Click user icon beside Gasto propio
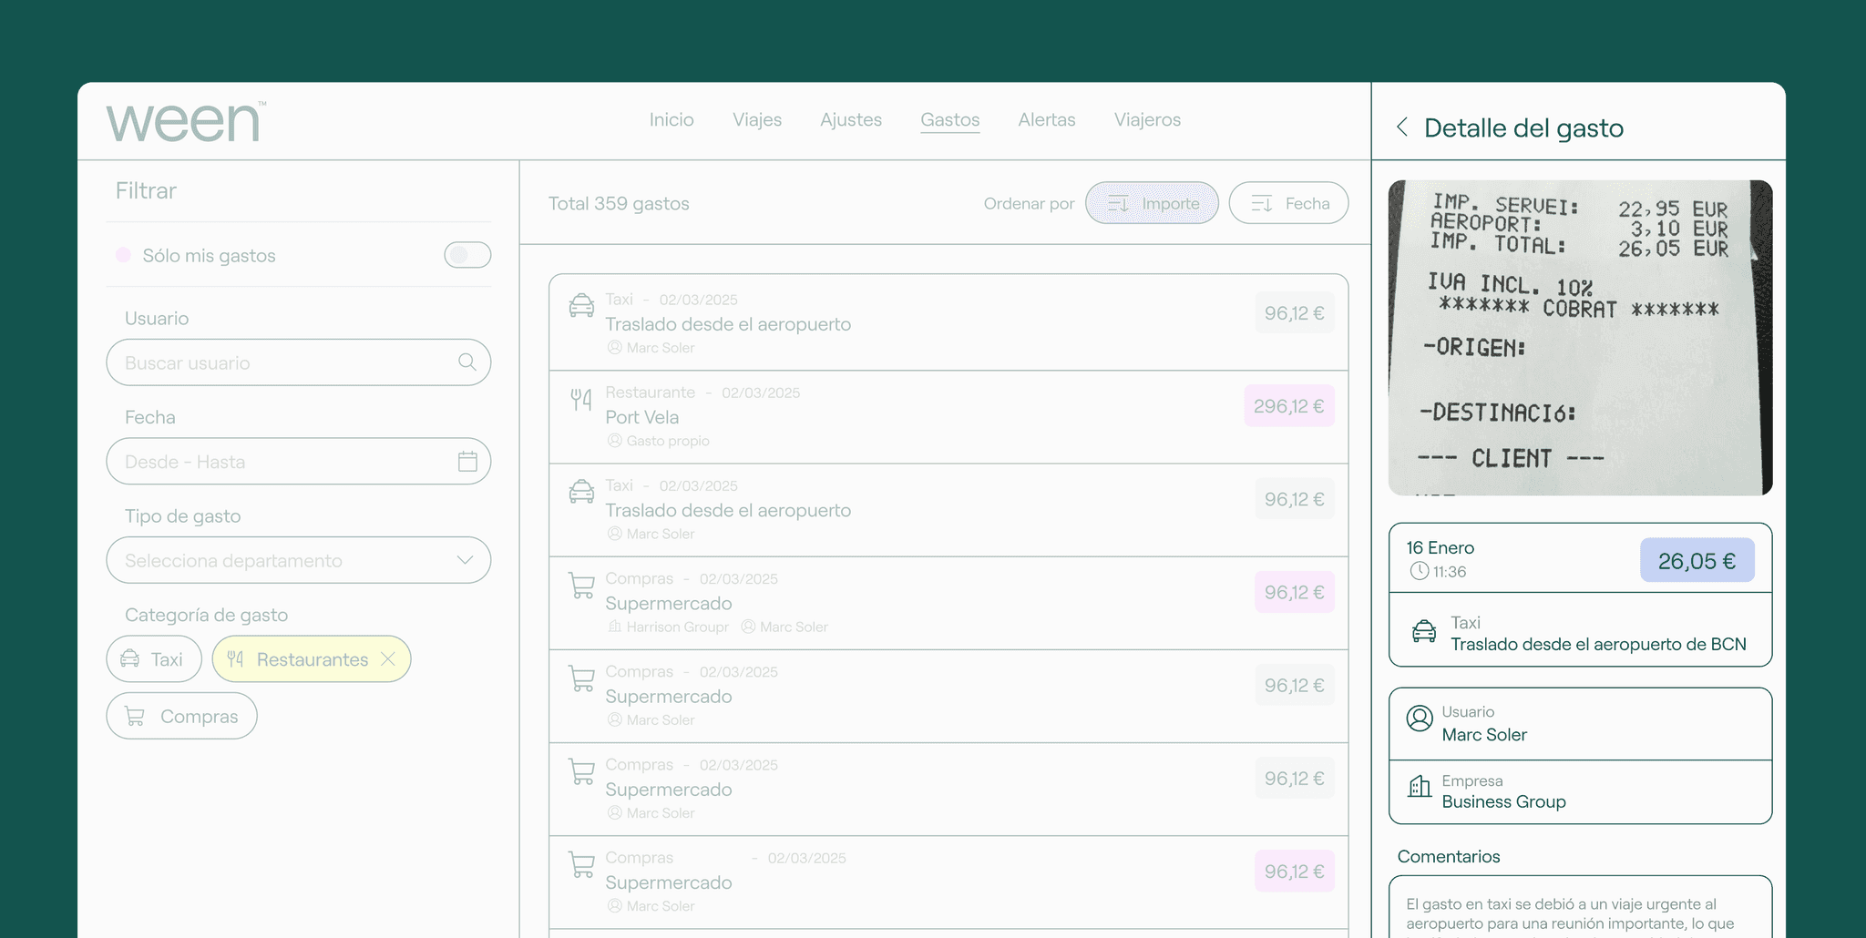This screenshot has width=1866, height=938. pos(615,441)
